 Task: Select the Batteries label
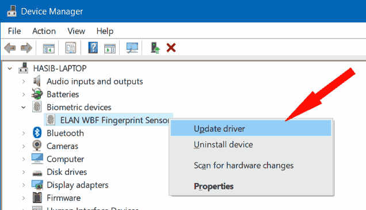coord(63,94)
